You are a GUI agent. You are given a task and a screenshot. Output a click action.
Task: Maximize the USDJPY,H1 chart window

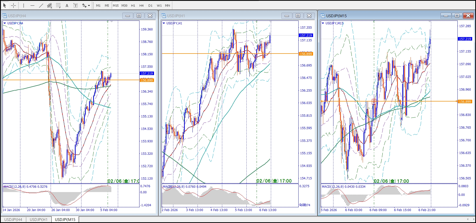pos(298,16)
